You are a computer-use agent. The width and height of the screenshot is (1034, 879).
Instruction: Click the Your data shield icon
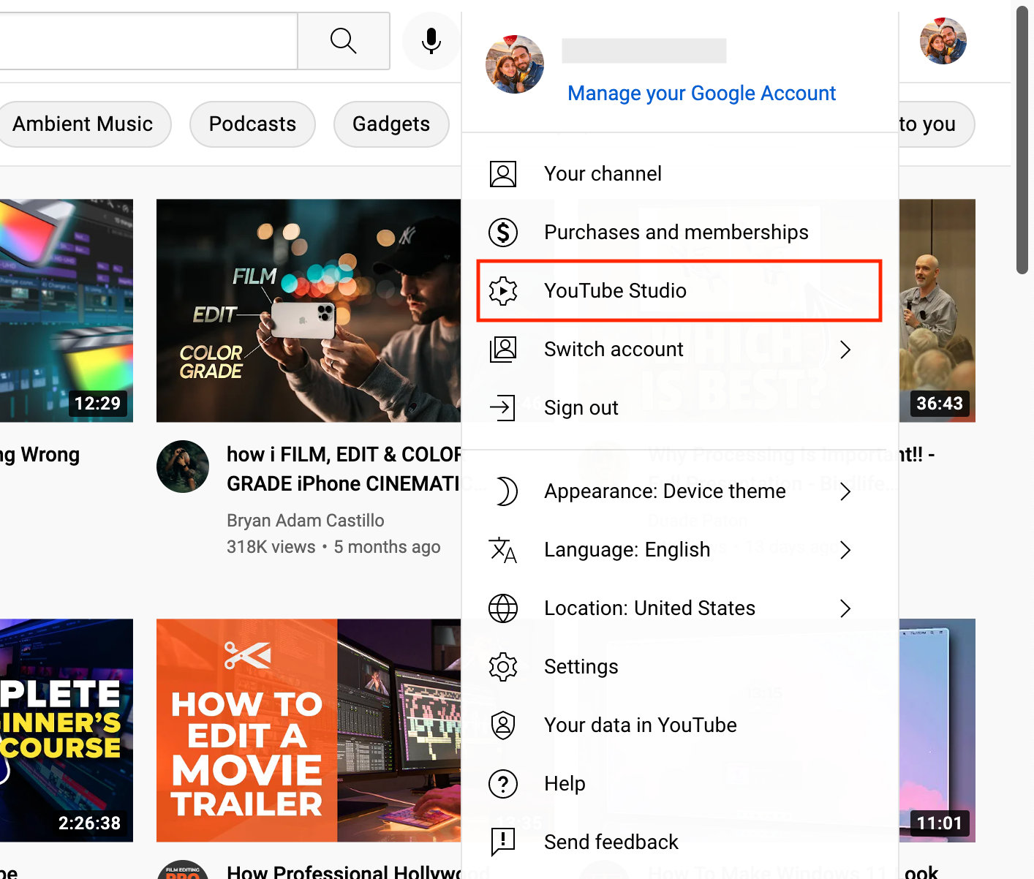tap(503, 725)
